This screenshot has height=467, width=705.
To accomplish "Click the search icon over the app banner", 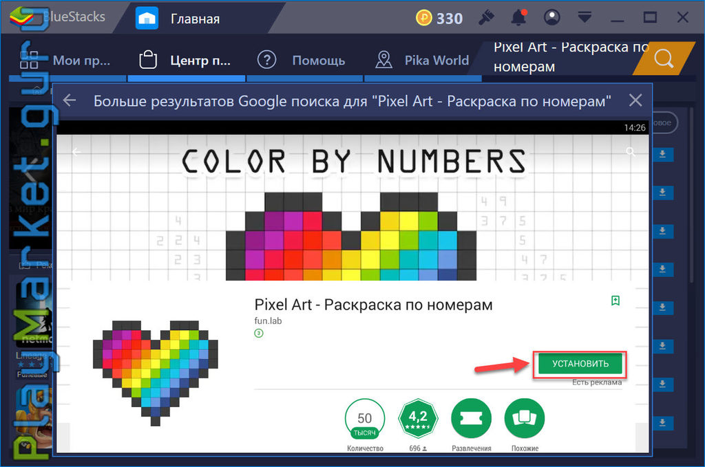I will 631,152.
